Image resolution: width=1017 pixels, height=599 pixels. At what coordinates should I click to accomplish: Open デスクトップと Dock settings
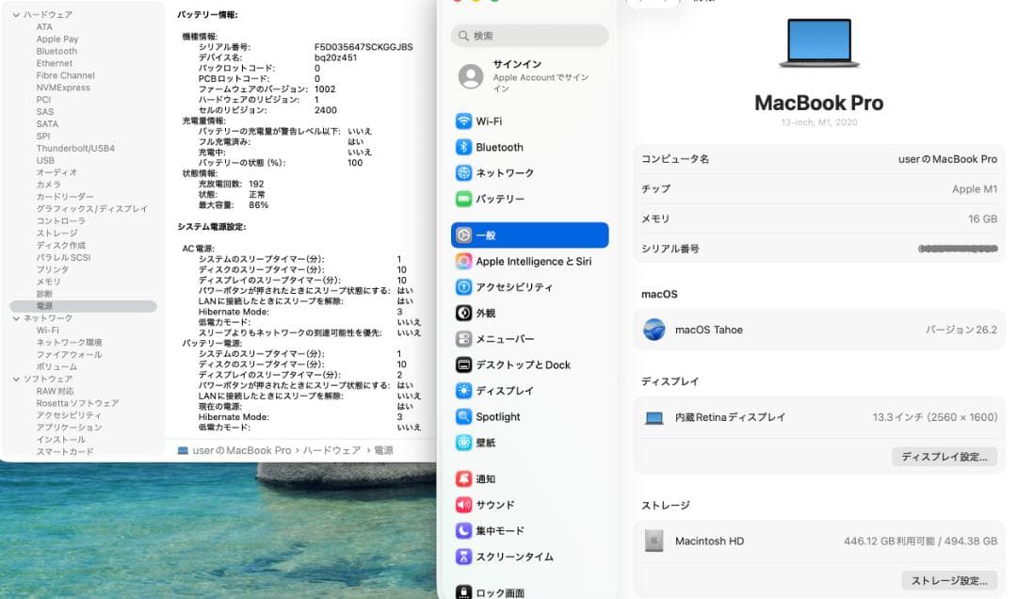click(x=464, y=364)
